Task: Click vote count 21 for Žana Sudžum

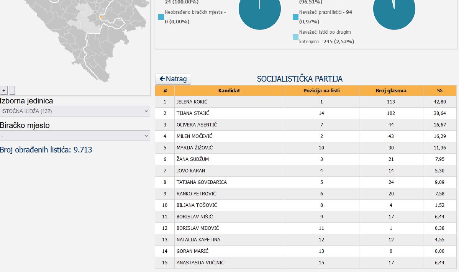Action: pos(391,159)
